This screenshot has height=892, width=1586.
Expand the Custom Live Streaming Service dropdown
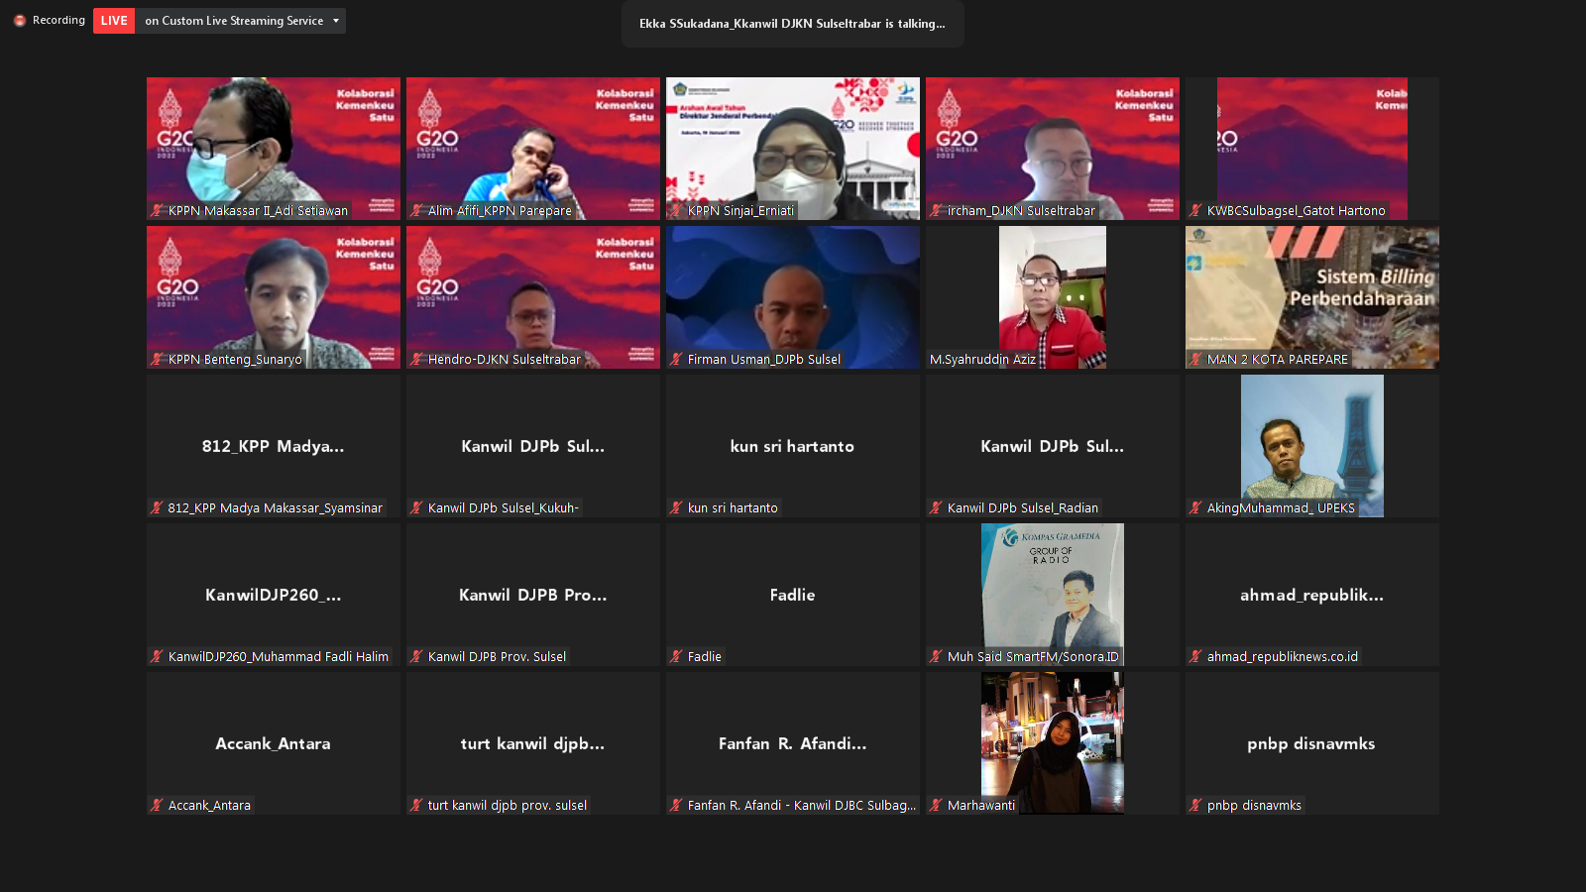[336, 21]
